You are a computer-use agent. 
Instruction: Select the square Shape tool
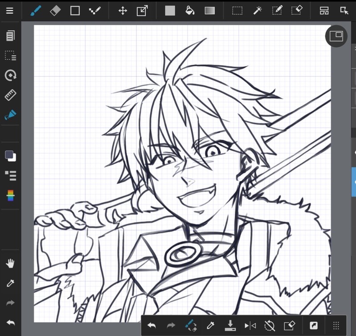(x=75, y=11)
